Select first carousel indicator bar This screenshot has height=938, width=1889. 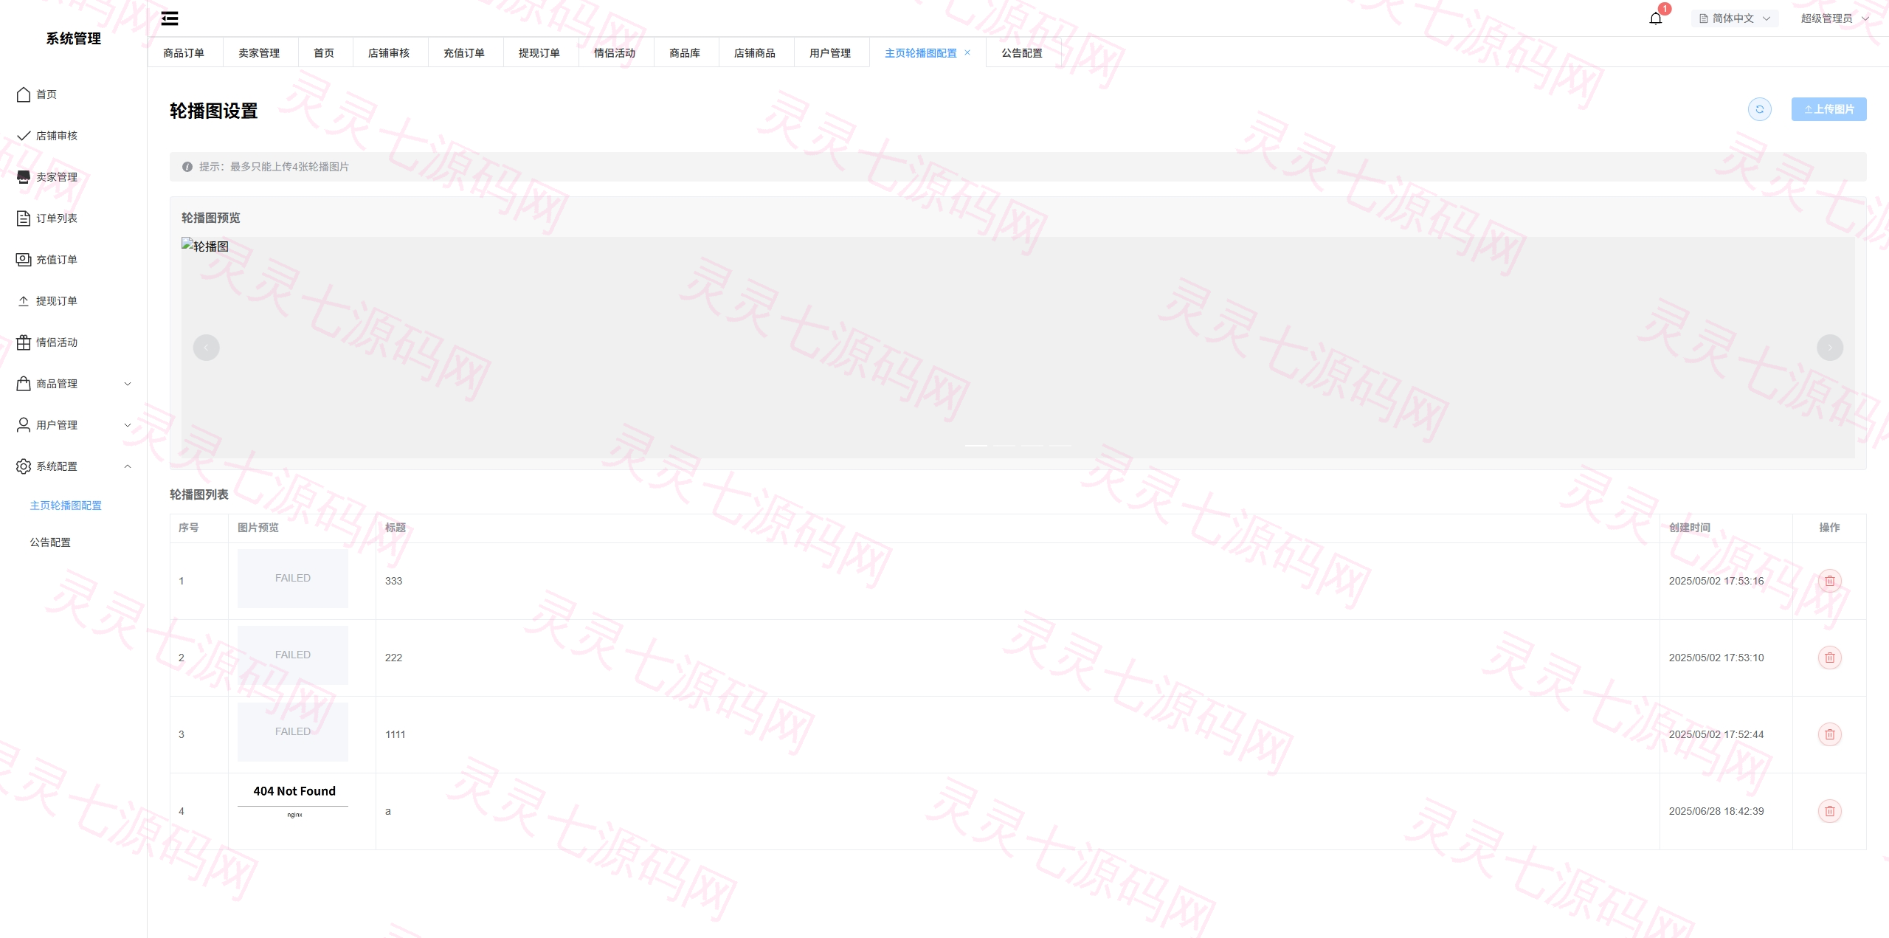pyautogui.click(x=976, y=445)
